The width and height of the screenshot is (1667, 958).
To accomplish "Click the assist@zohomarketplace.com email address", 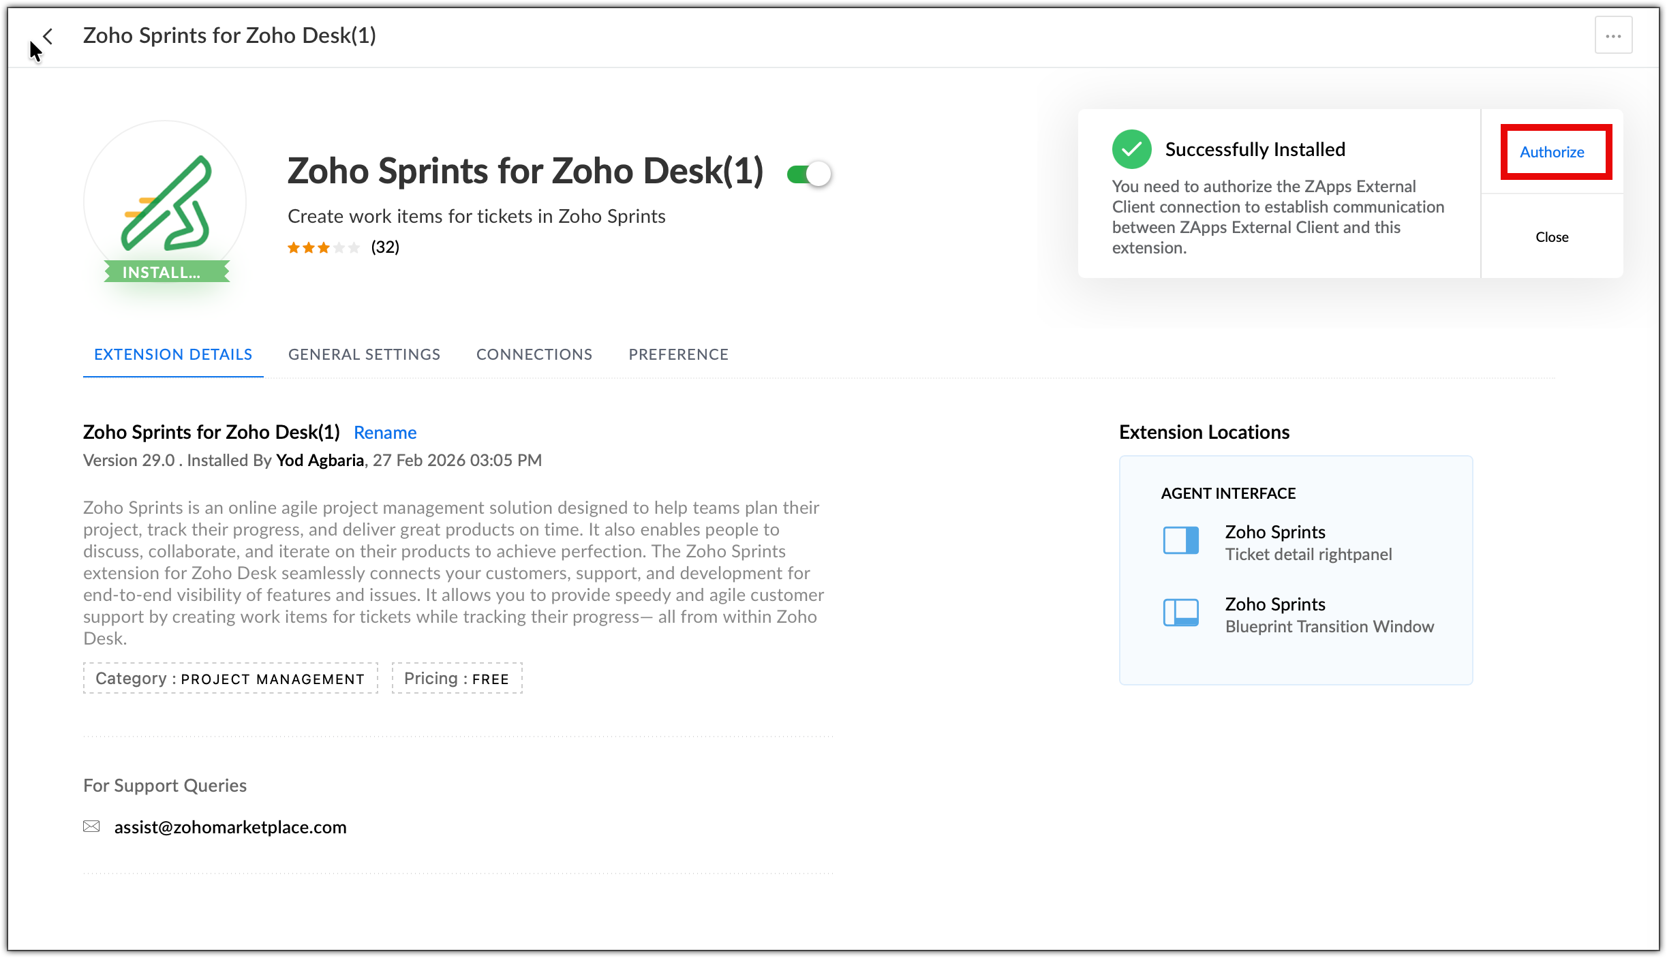I will pyautogui.click(x=230, y=827).
